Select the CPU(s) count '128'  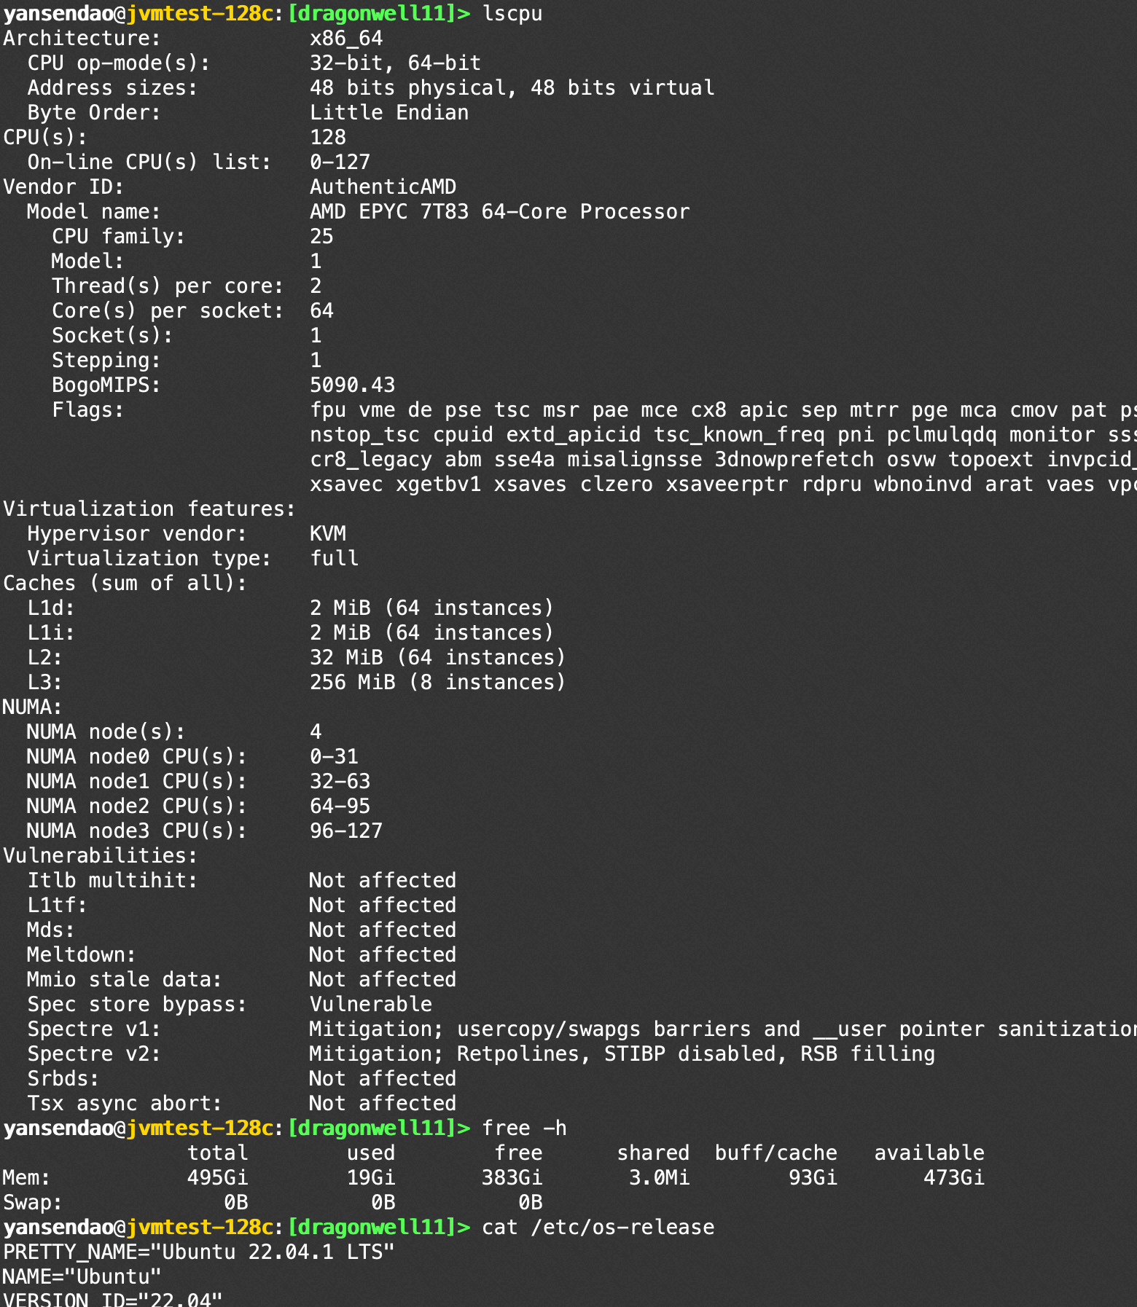328,138
